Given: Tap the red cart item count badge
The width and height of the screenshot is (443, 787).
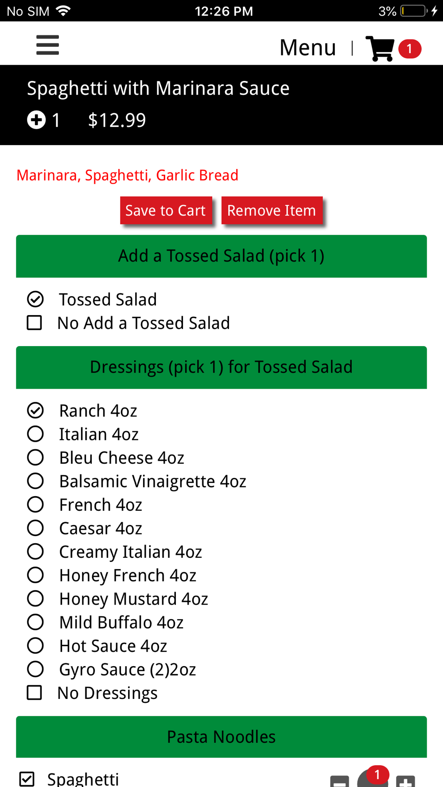Looking at the screenshot, I should [409, 49].
